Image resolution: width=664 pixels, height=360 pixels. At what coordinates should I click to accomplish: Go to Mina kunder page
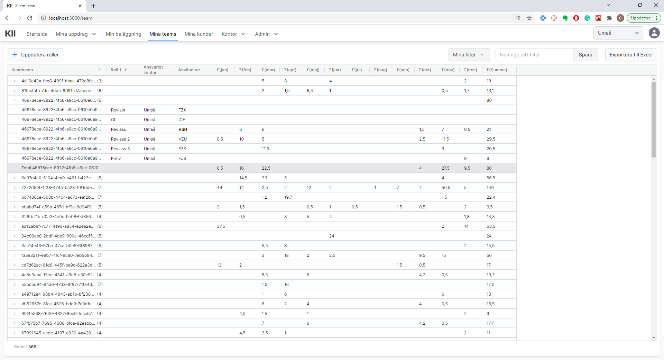pos(199,34)
